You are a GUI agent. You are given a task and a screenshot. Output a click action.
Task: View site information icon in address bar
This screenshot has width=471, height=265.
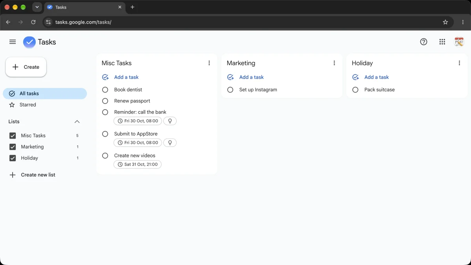(48, 22)
